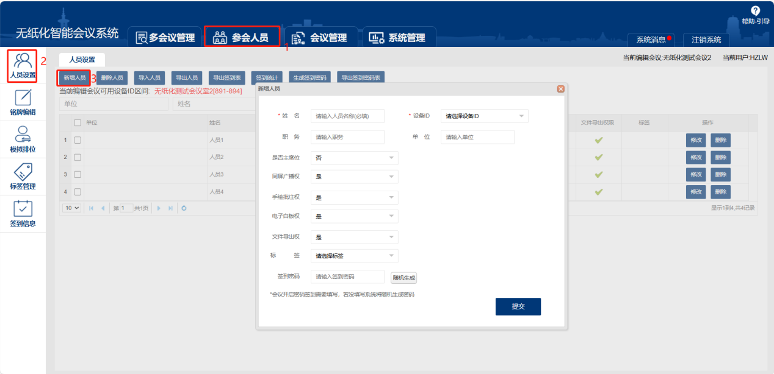This screenshot has height=374, width=774.
Task: Select the 人员设置 content tab
Action: pyautogui.click(x=82, y=60)
